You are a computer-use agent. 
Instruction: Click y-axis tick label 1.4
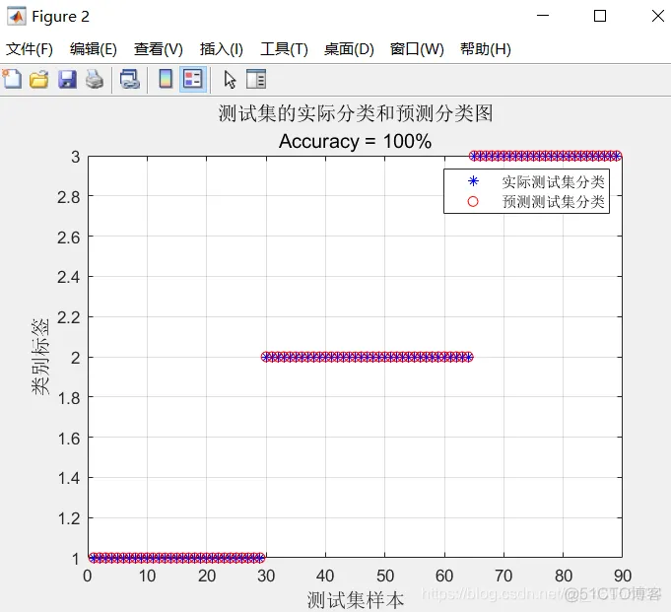click(68, 478)
